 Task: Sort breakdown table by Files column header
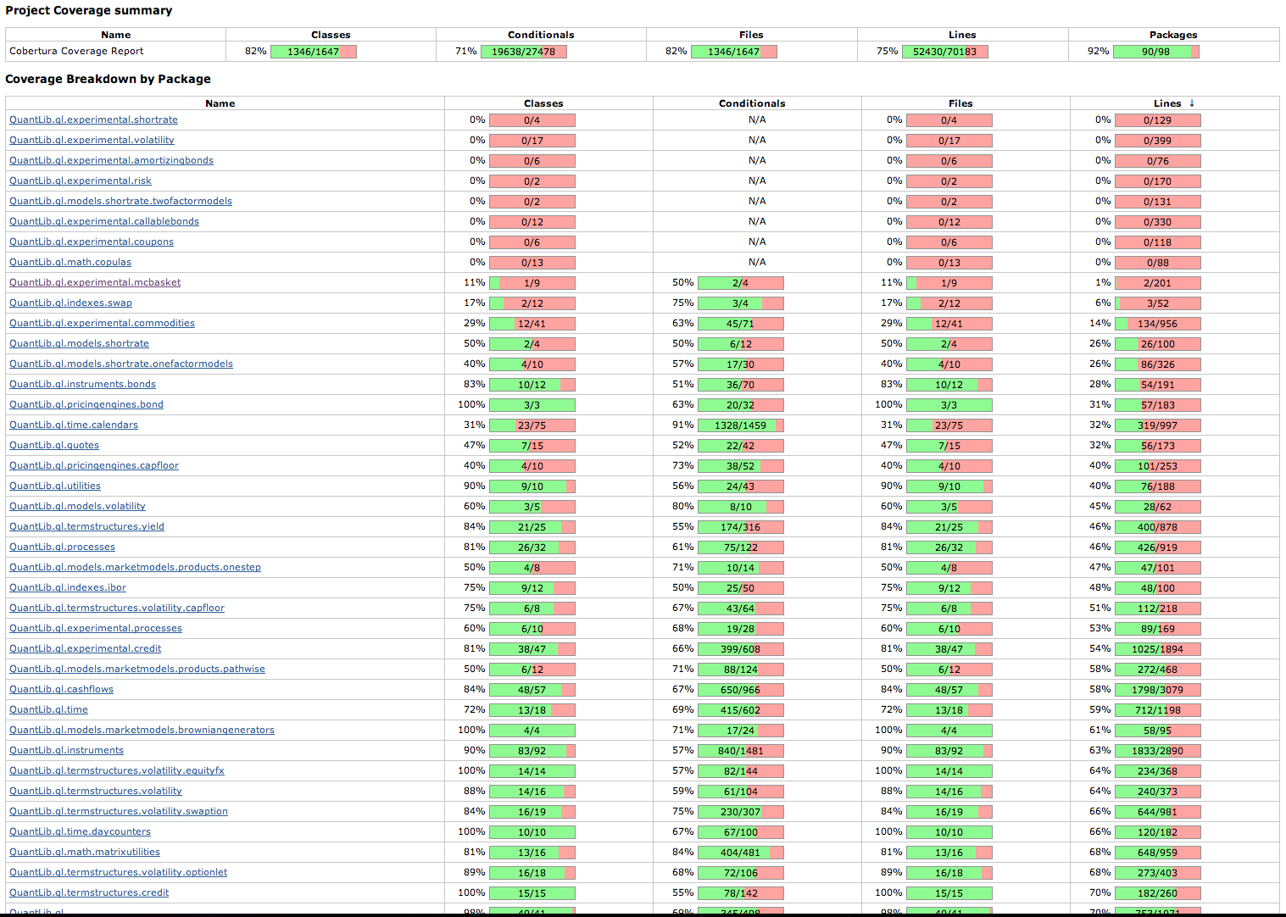pyautogui.click(x=960, y=103)
